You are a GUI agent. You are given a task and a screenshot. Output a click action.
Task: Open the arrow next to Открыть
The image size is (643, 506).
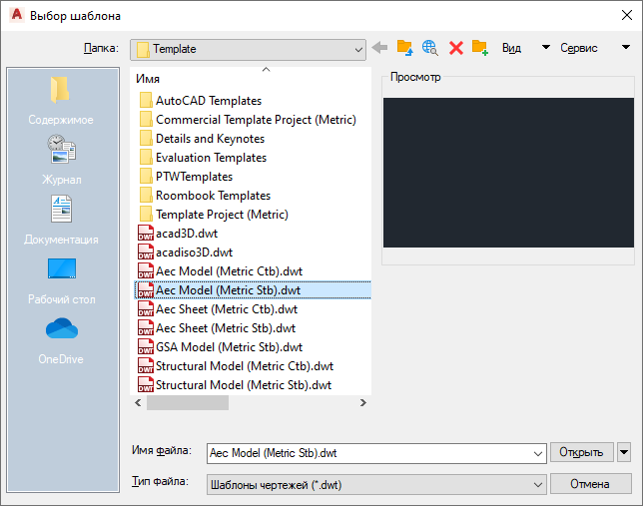624,452
